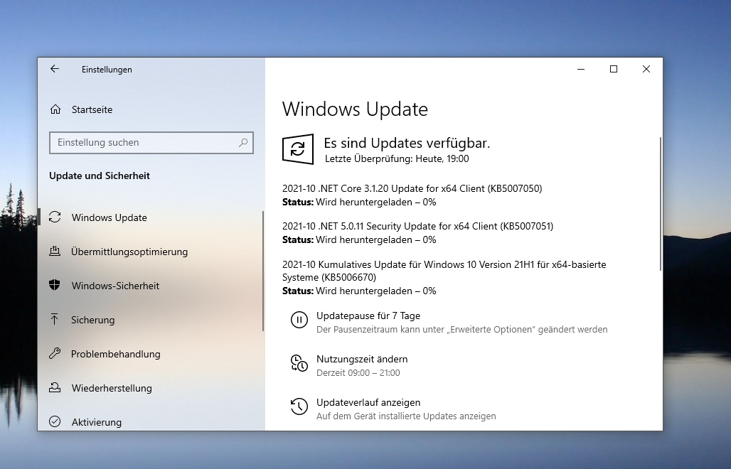Focus the Einstellung suchen search field

151,143
